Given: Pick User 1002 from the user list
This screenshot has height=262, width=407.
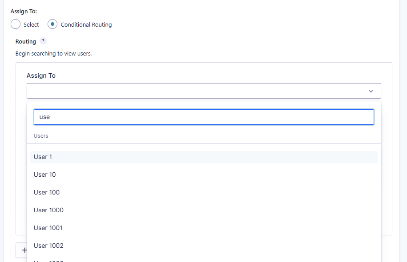Looking at the screenshot, I should [48, 246].
